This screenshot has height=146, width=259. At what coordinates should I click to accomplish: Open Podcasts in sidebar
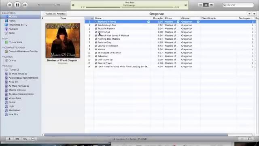(x=13, y=29)
